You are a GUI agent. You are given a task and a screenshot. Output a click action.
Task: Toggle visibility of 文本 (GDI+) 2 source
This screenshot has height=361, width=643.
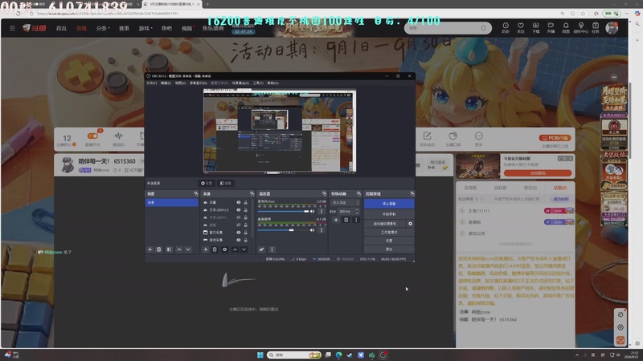coord(238,209)
